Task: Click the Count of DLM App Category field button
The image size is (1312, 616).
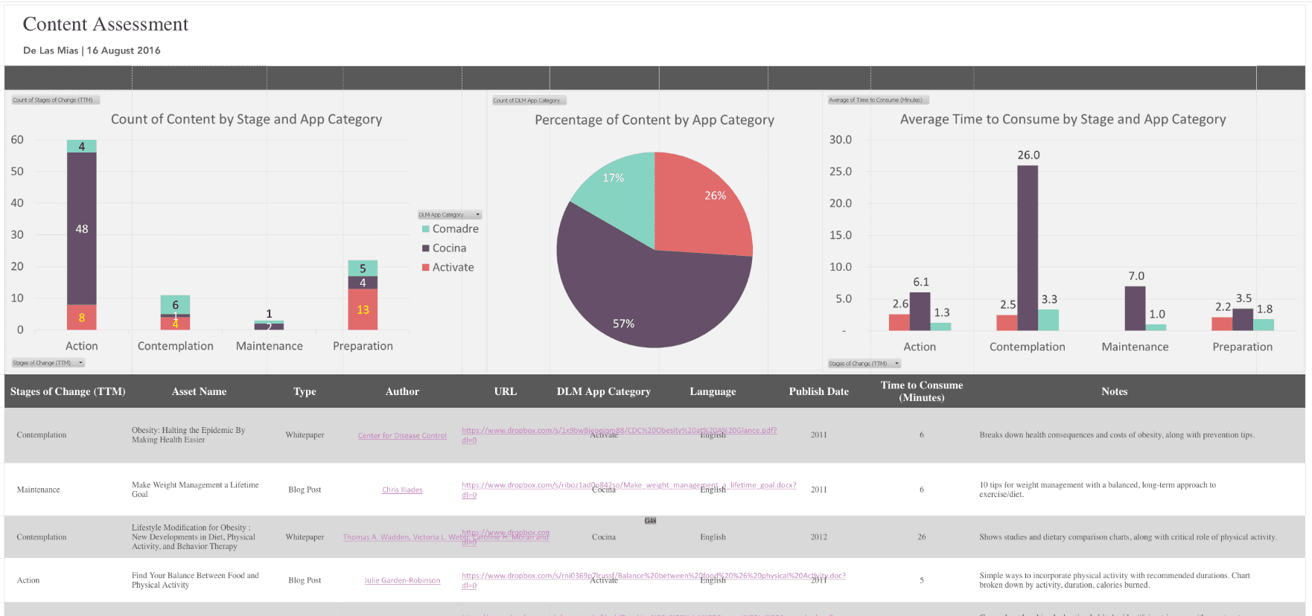Action: 528,100
